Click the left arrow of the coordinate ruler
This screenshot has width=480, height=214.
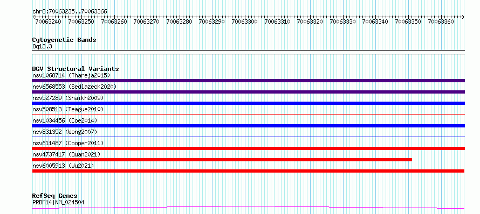point(33,17)
